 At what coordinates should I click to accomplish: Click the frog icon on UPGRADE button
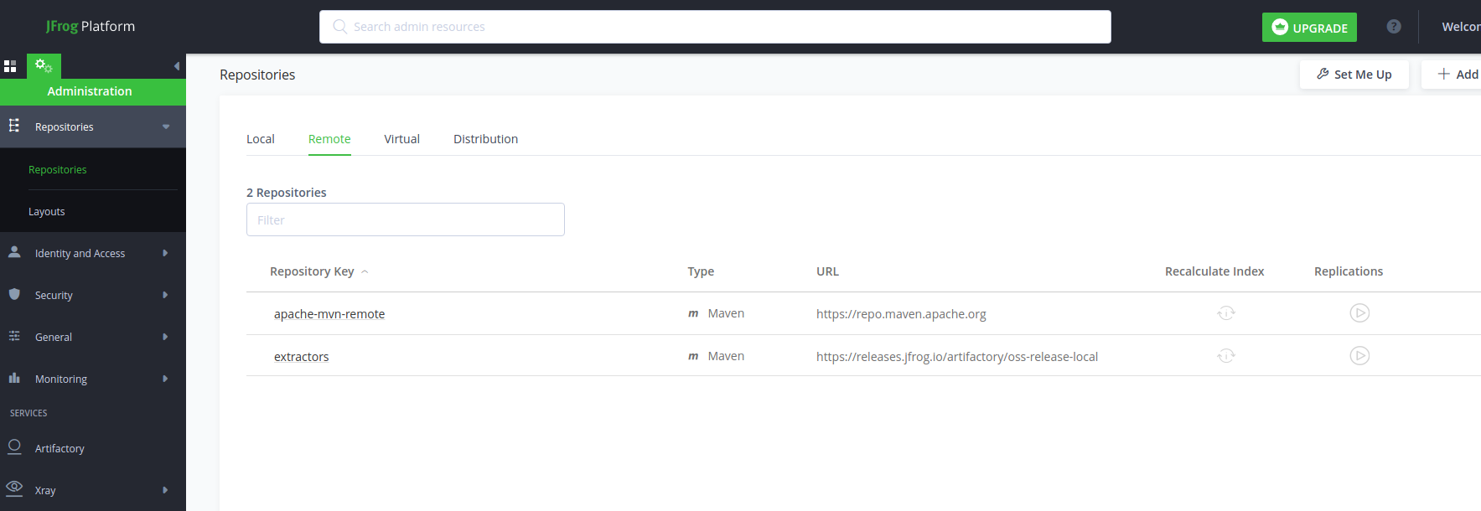click(x=1280, y=27)
